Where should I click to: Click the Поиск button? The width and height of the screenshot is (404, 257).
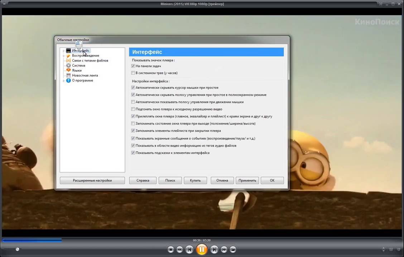(x=170, y=181)
